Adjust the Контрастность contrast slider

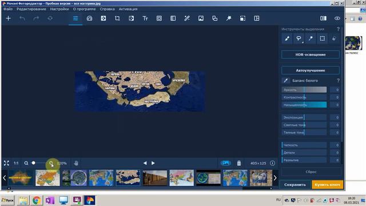click(304, 97)
